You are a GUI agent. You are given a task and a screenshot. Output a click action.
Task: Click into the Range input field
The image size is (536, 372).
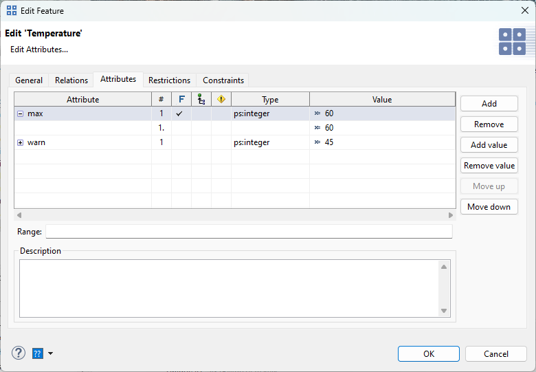pos(249,232)
